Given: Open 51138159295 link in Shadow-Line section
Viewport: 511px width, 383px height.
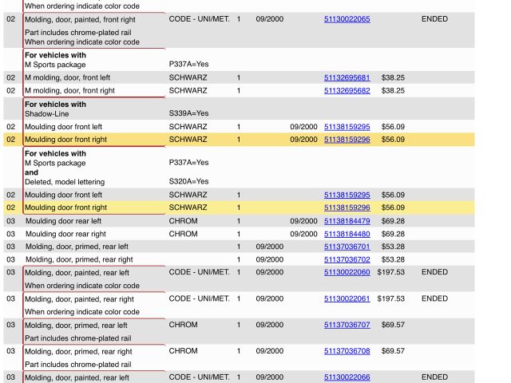Looking at the screenshot, I should [347, 127].
